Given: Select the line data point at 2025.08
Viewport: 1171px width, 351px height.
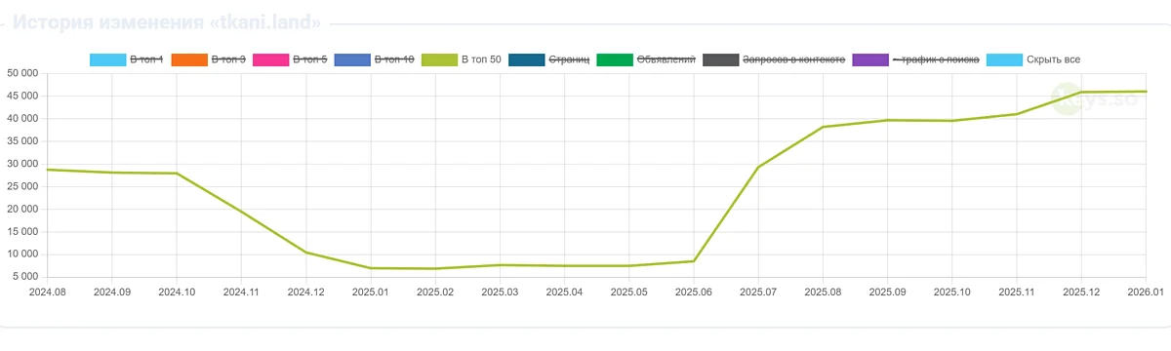Looking at the screenshot, I should 823,127.
